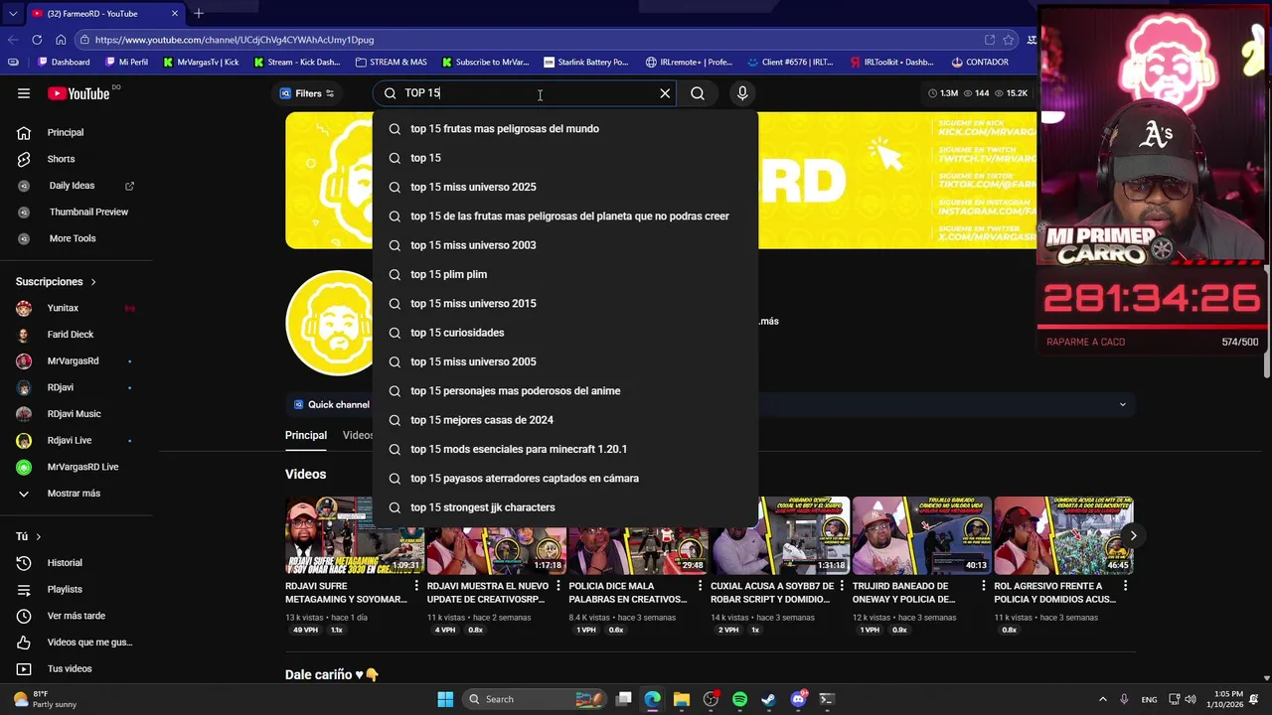Select suggestion top 15 miss universo 2015

(x=564, y=304)
